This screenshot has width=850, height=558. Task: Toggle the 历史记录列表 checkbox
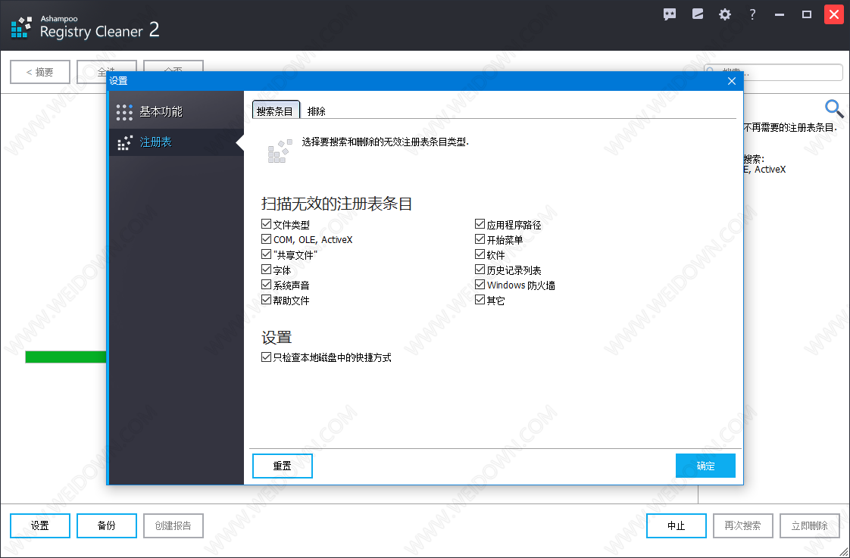click(x=480, y=270)
